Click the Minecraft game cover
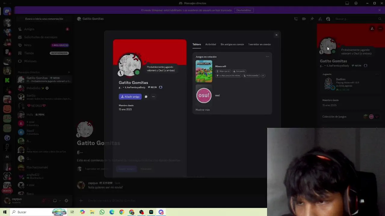Image resolution: width=385 pixels, height=216 pixels. (204, 71)
